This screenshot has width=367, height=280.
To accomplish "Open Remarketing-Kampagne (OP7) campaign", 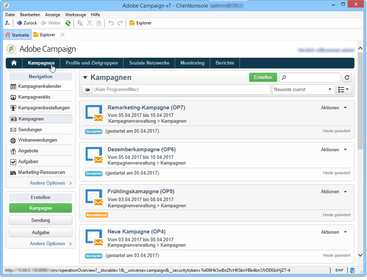I will point(146,108).
